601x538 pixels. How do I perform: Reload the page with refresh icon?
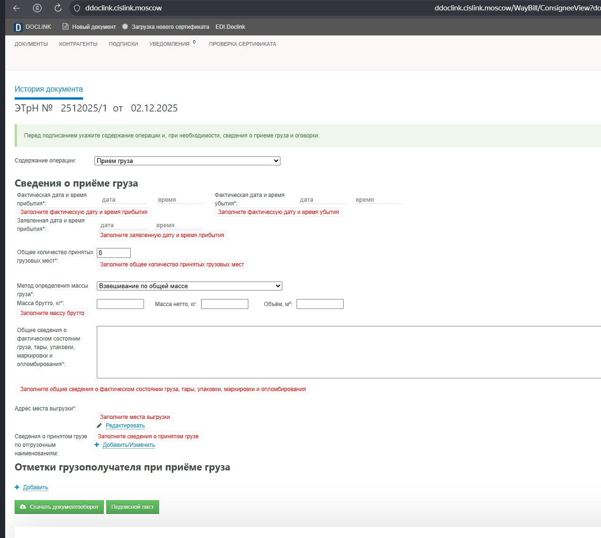58,8
